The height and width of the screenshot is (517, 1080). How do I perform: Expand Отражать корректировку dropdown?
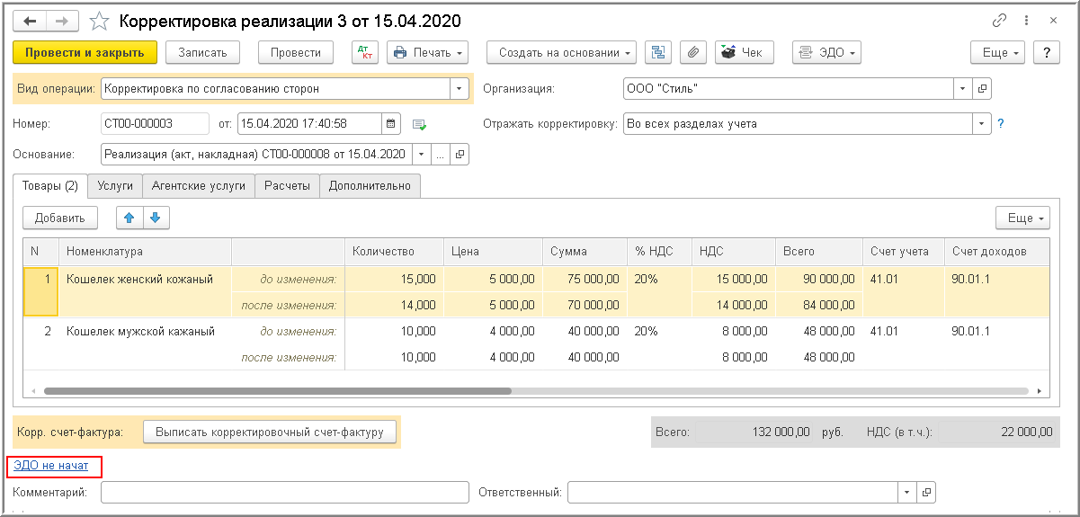[981, 124]
